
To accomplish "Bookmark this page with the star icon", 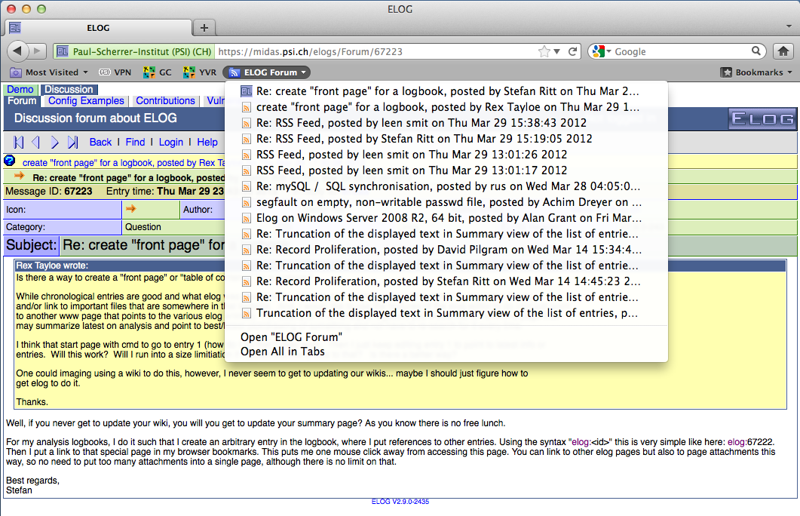I will click(x=544, y=52).
